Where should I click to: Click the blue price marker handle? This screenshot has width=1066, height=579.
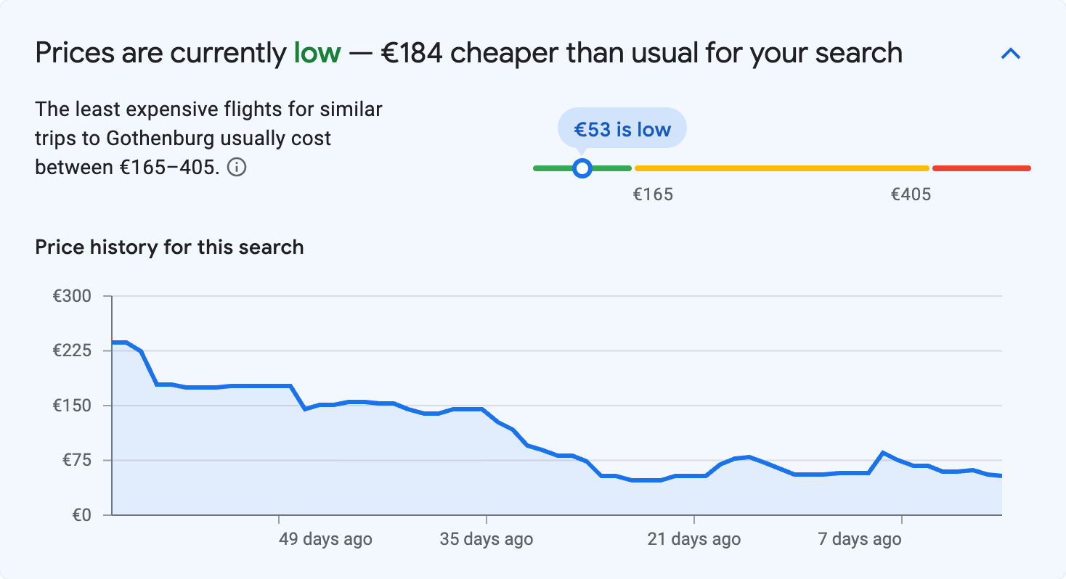tap(582, 168)
